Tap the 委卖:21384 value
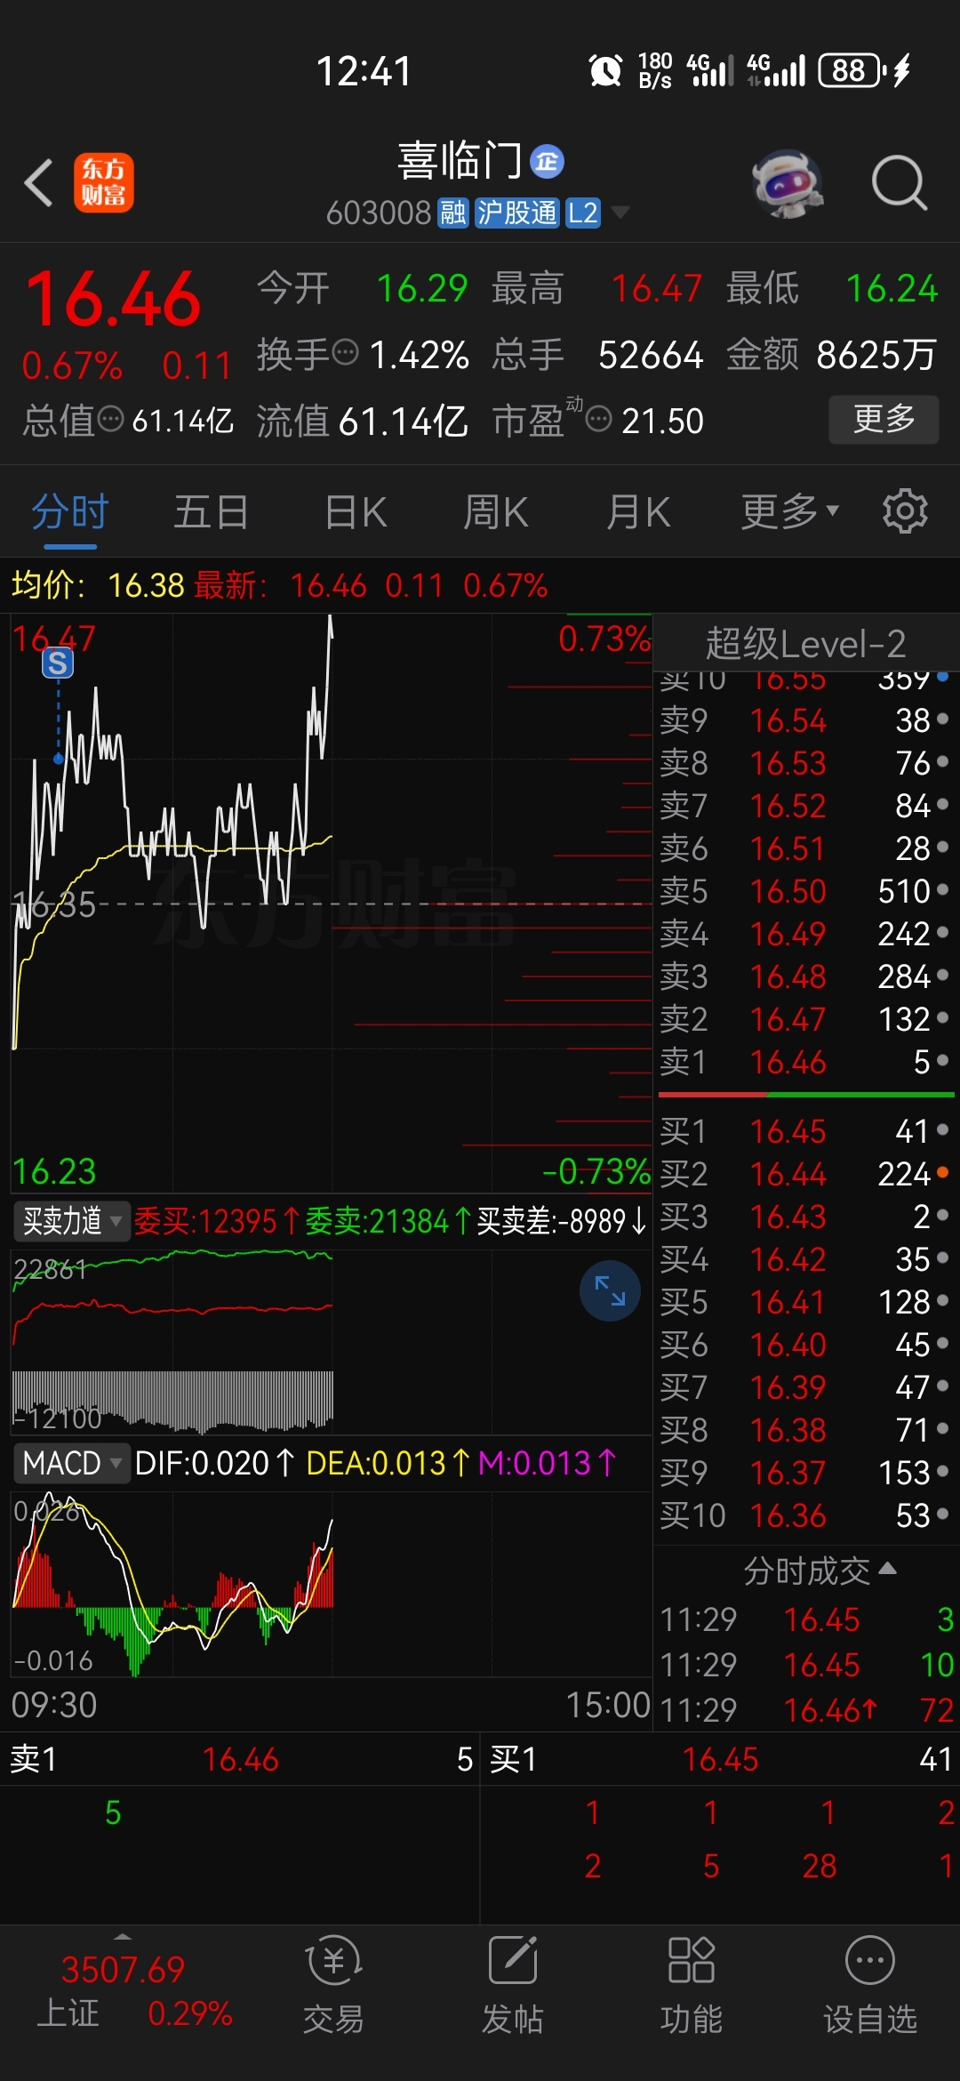960x2081 pixels. click(x=388, y=1221)
